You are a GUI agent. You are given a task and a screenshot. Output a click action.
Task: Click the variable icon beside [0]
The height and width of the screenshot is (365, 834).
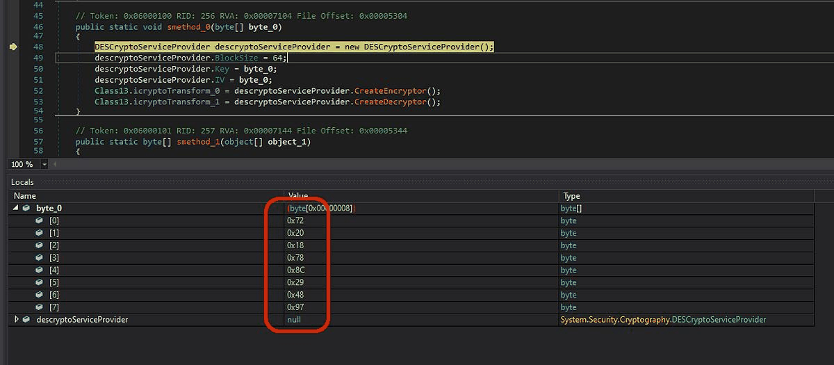[x=40, y=221]
